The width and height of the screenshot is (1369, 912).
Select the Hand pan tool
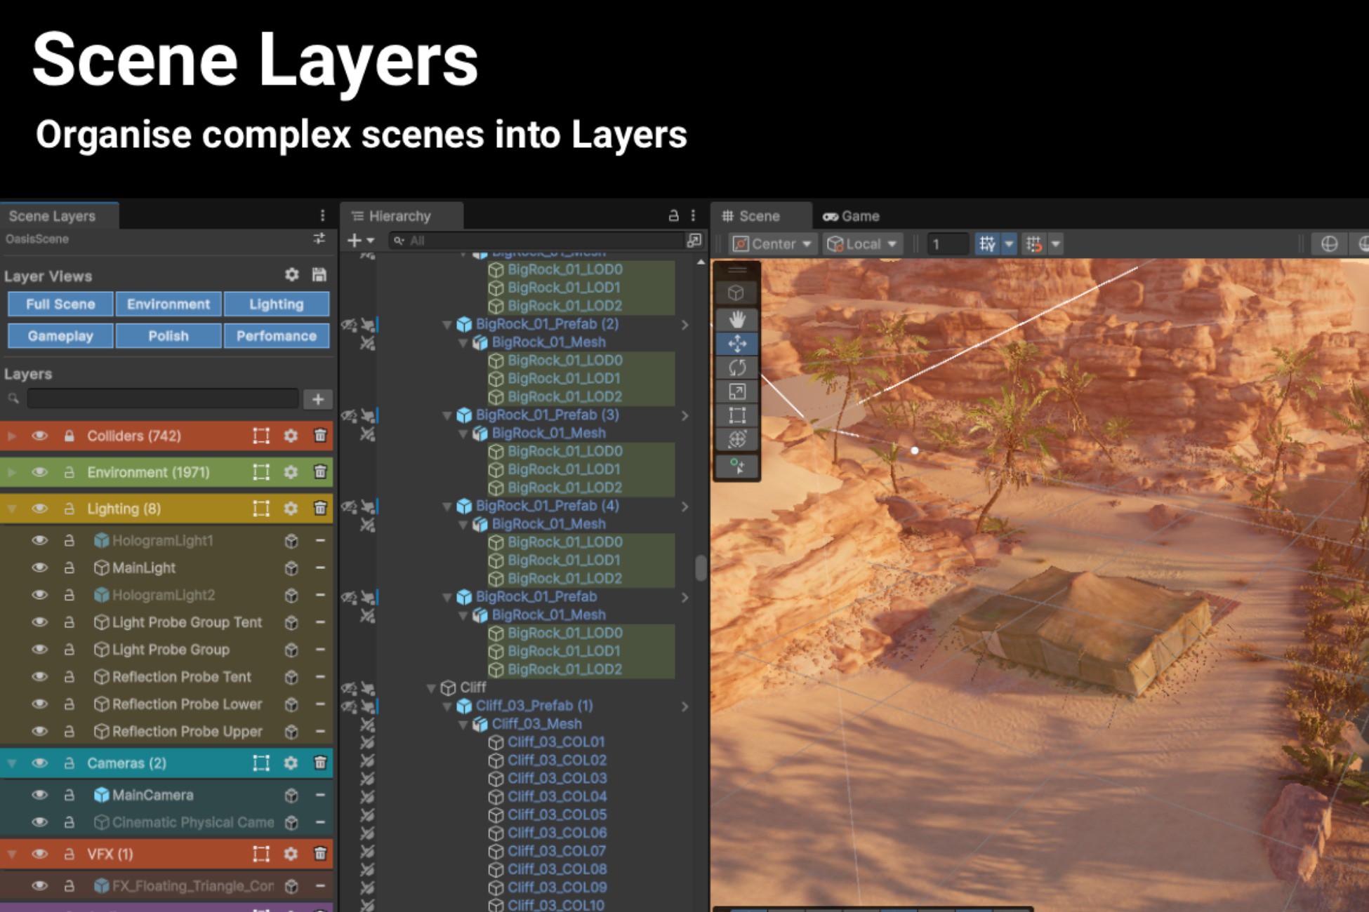[x=736, y=319]
